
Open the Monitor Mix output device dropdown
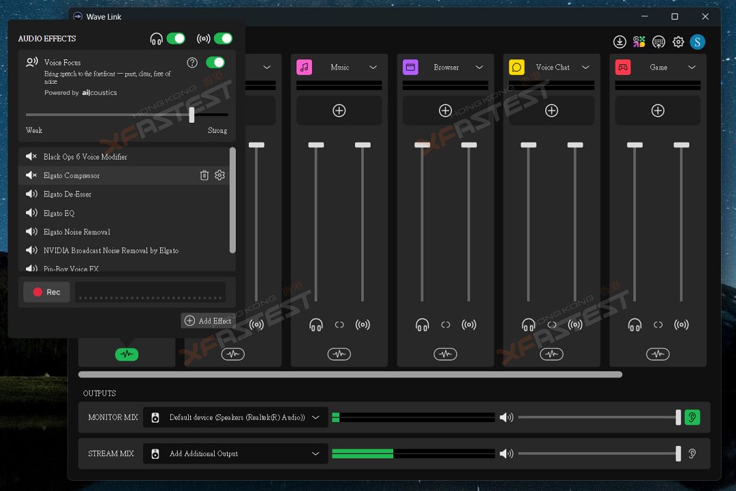click(x=235, y=417)
